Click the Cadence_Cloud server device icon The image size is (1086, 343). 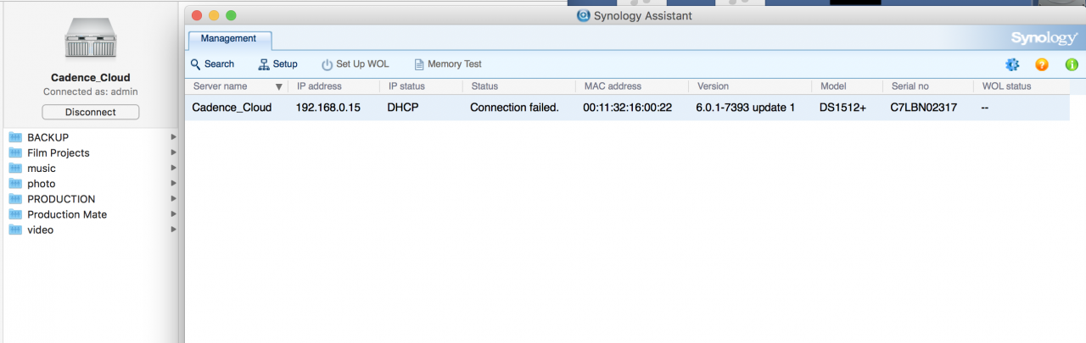click(90, 40)
